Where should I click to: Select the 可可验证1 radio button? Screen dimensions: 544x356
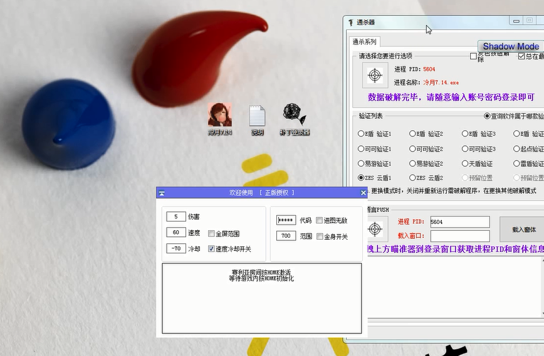[x=361, y=149]
